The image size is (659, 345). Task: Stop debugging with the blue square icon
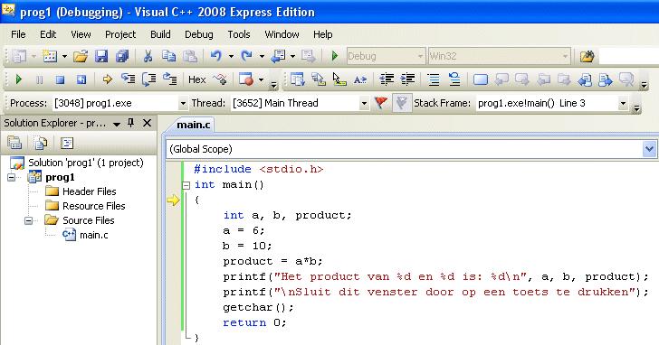[60, 79]
